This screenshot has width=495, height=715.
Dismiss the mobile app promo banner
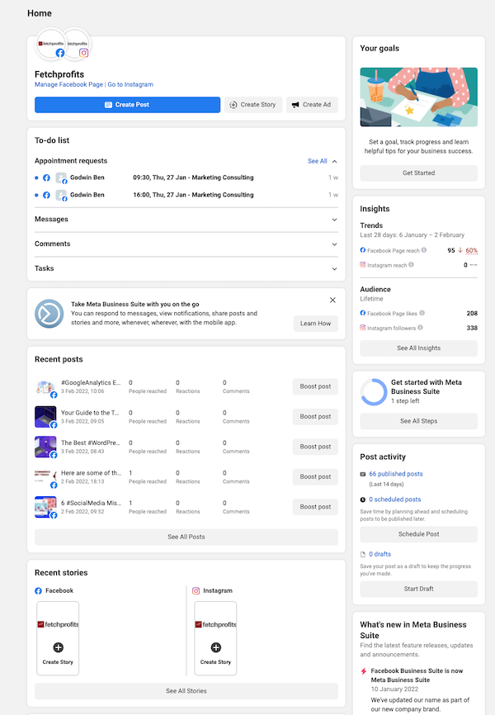[332, 300]
